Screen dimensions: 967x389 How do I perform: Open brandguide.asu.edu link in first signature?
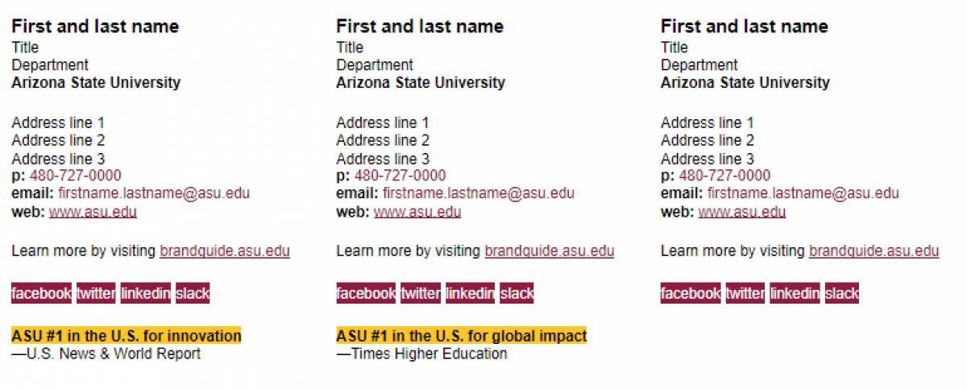tap(225, 251)
